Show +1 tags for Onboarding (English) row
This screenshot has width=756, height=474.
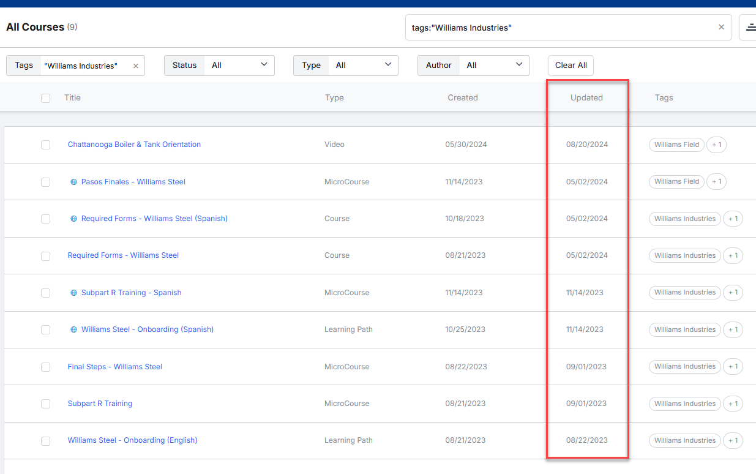pyautogui.click(x=733, y=440)
